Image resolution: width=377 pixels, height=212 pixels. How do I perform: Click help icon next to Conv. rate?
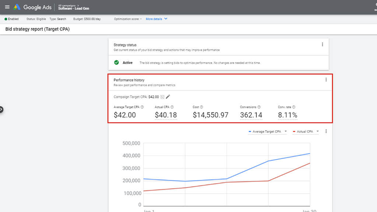click(294, 107)
